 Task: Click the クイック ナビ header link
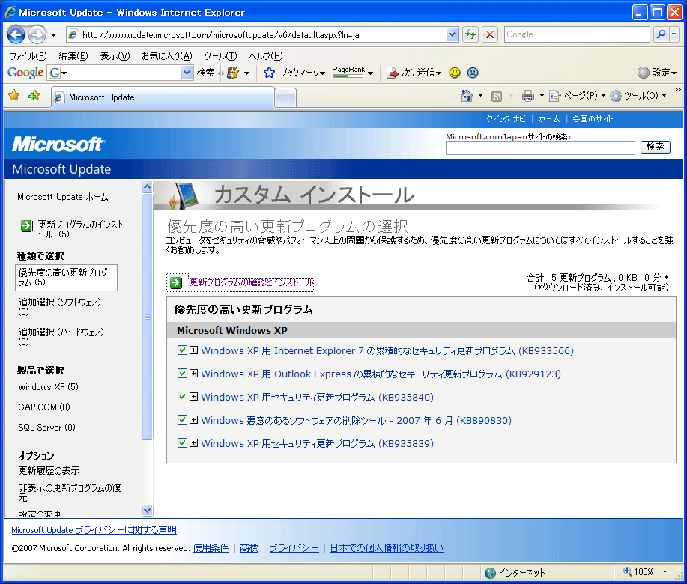[506, 118]
